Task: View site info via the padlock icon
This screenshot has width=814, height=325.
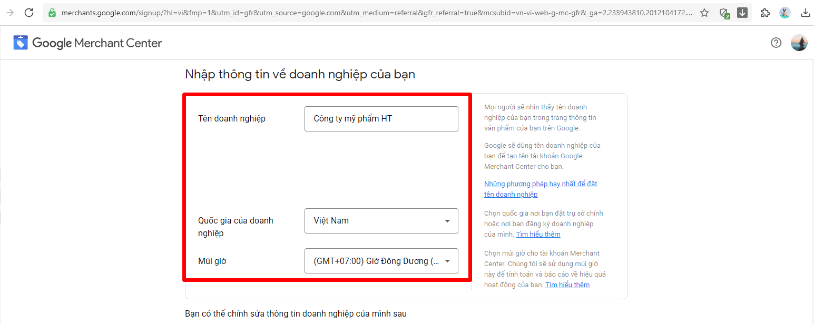Action: coord(52,13)
